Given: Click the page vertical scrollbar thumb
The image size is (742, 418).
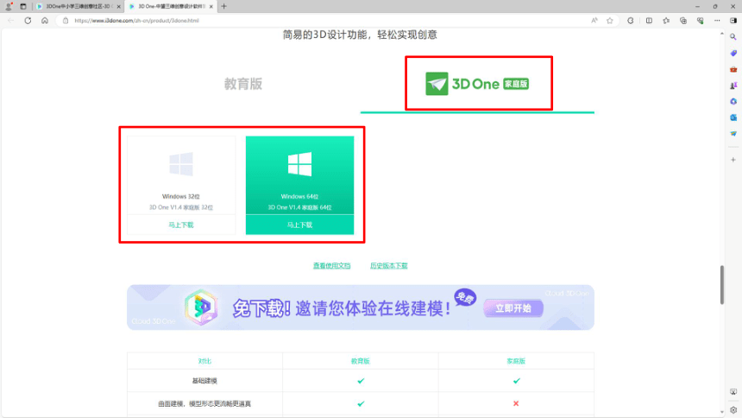Looking at the screenshot, I should point(722,285).
